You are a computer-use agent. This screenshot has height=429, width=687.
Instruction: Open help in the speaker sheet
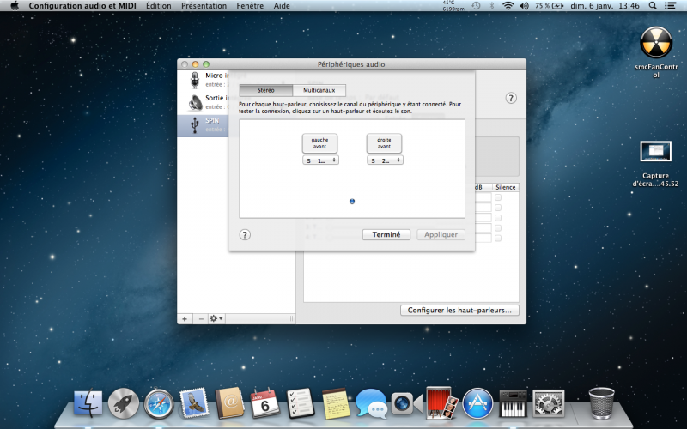[x=245, y=234]
